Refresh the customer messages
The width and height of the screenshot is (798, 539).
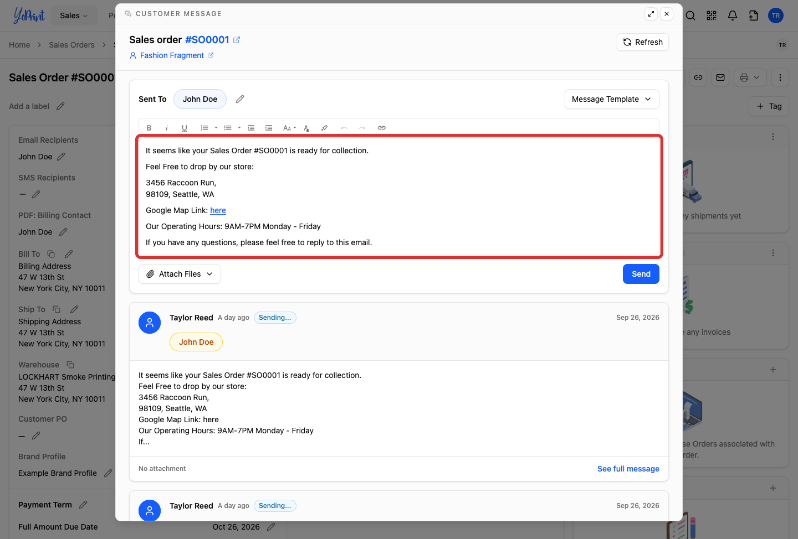click(643, 42)
